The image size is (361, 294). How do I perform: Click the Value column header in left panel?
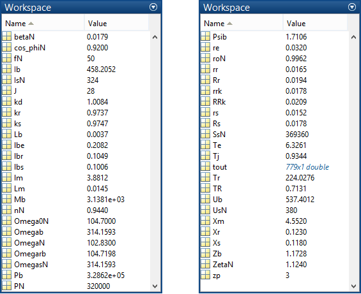tap(116, 23)
